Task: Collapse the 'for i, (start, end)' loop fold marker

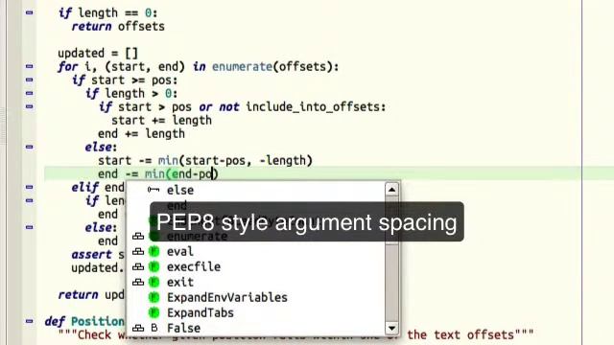Action: click(29, 66)
